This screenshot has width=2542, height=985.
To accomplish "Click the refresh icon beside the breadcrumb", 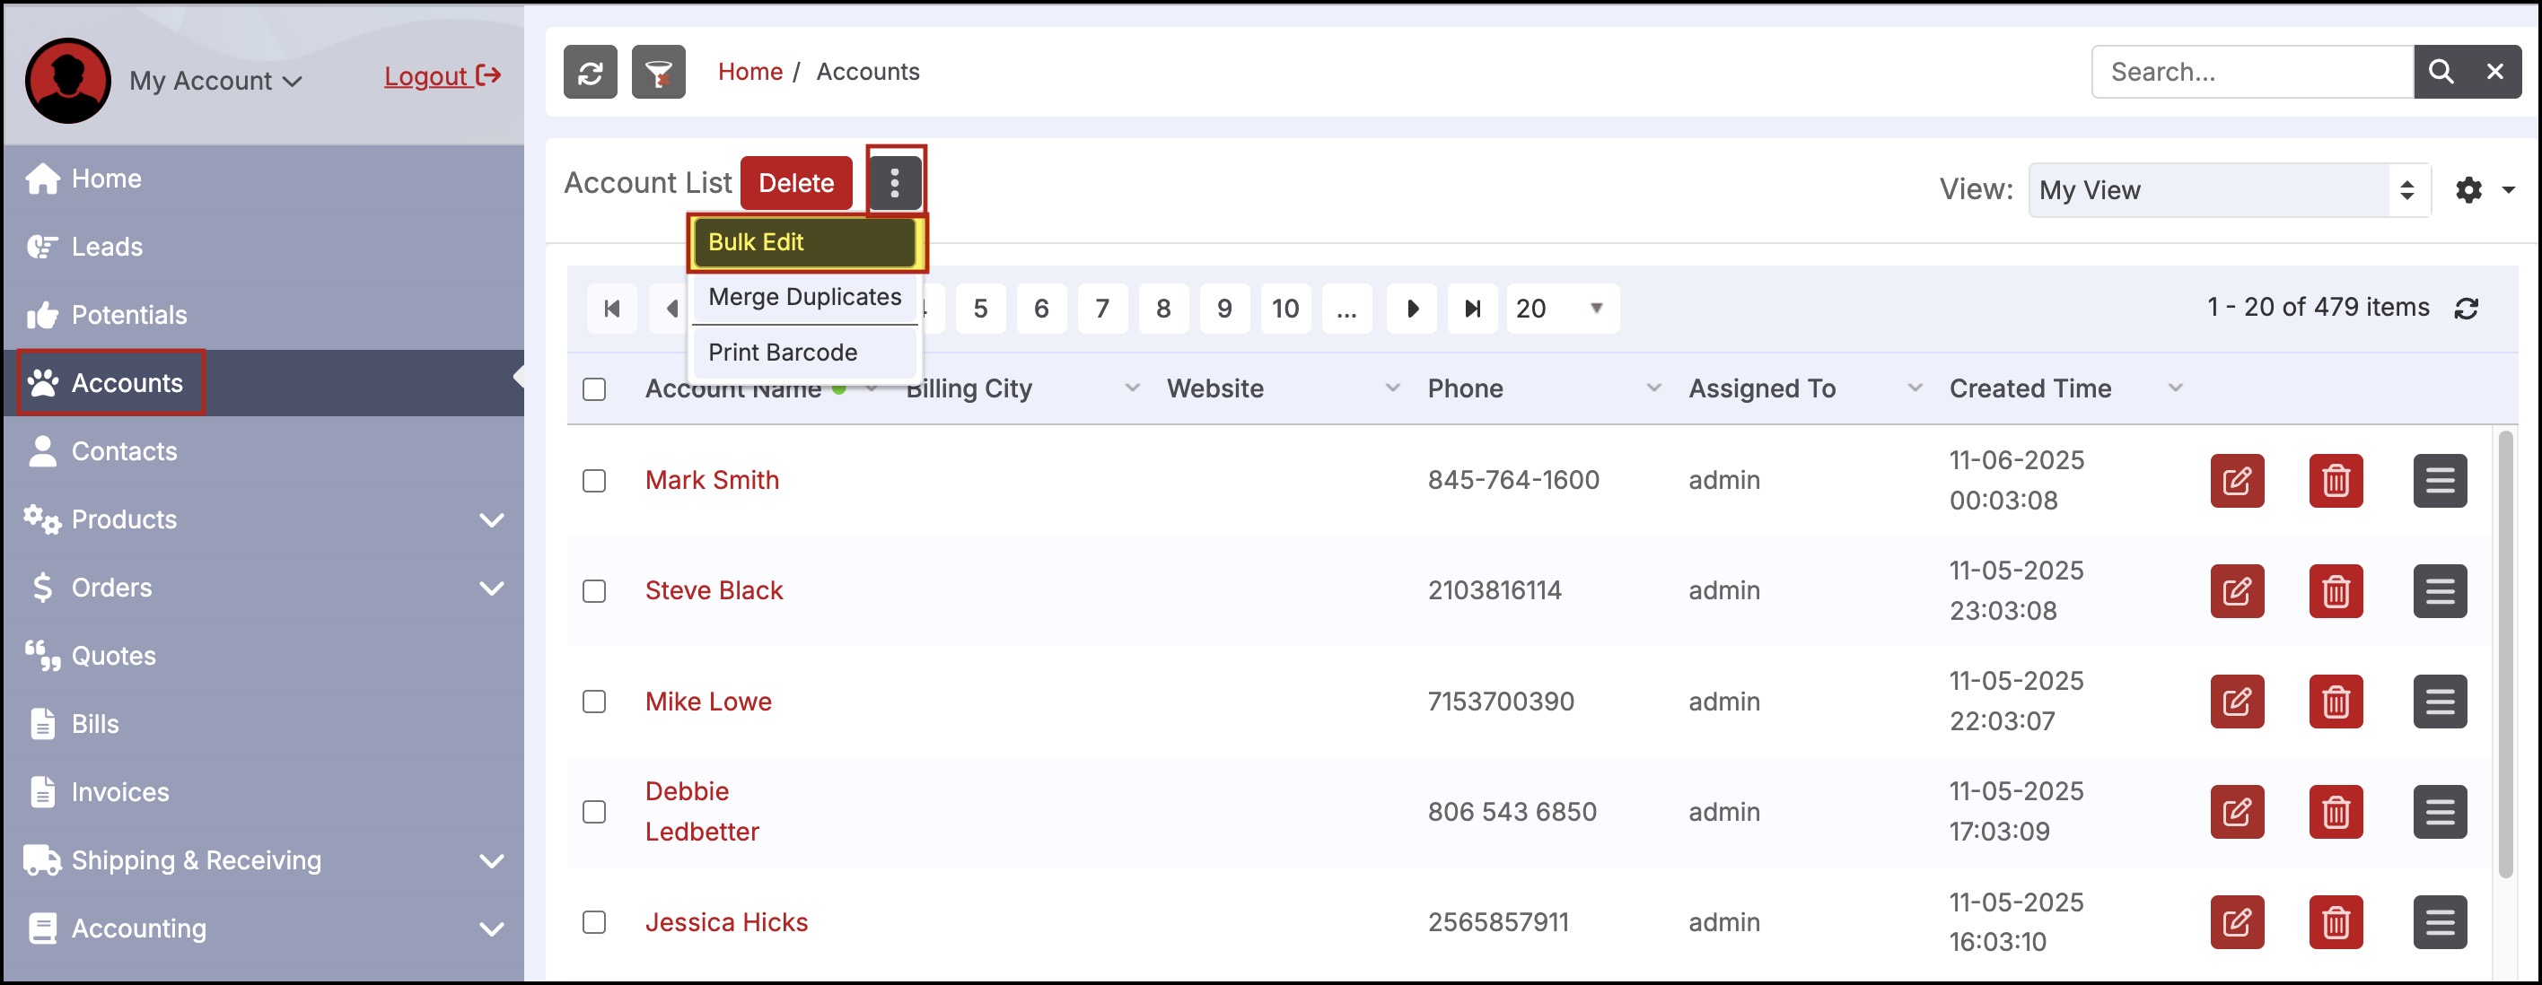I will pyautogui.click(x=589, y=72).
